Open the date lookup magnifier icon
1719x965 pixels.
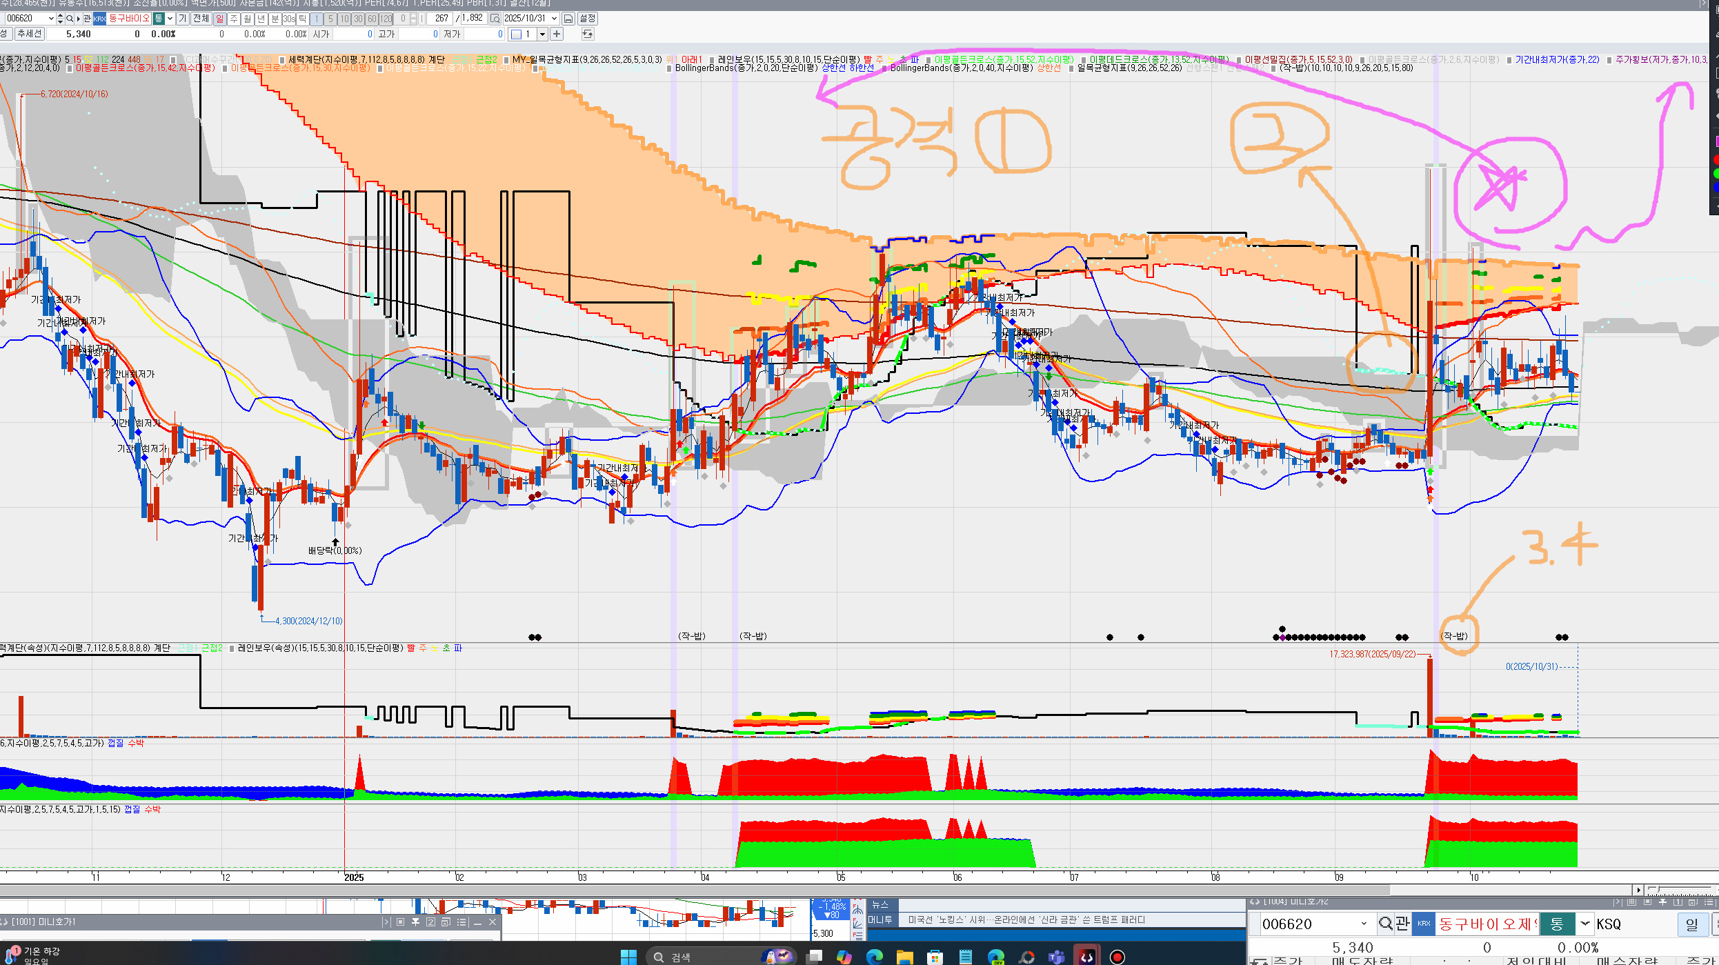495,19
